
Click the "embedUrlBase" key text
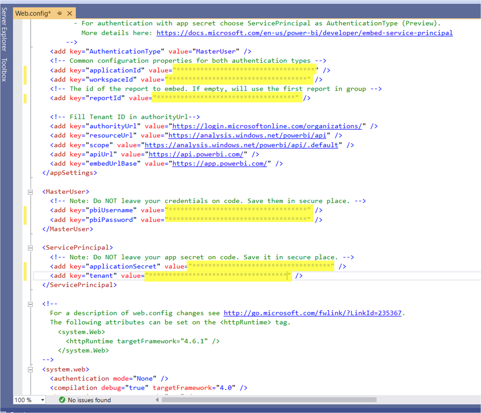113,164
